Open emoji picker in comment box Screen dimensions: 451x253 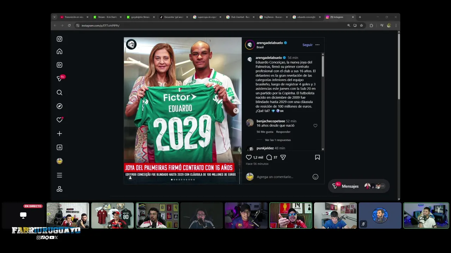click(315, 177)
